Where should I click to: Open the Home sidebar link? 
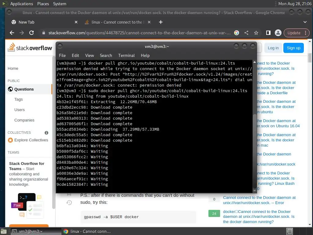pyautogui.click(x=13, y=68)
